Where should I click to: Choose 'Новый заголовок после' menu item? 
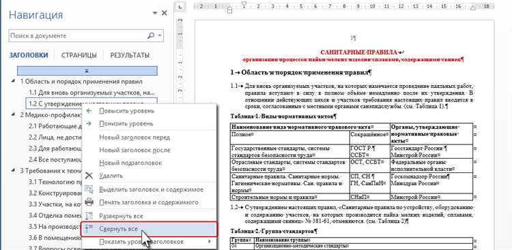coord(150,151)
